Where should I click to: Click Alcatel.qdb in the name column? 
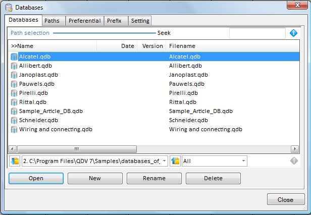[35, 57]
